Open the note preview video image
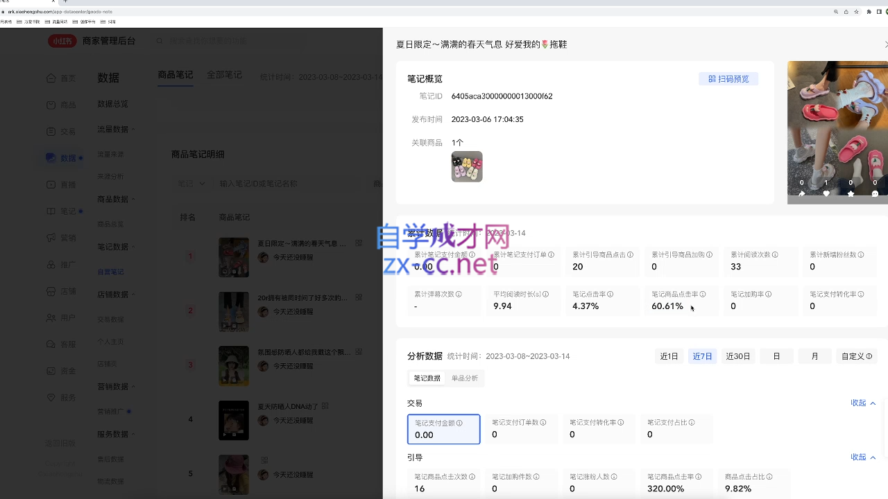The height and width of the screenshot is (499, 888). tap(837, 132)
